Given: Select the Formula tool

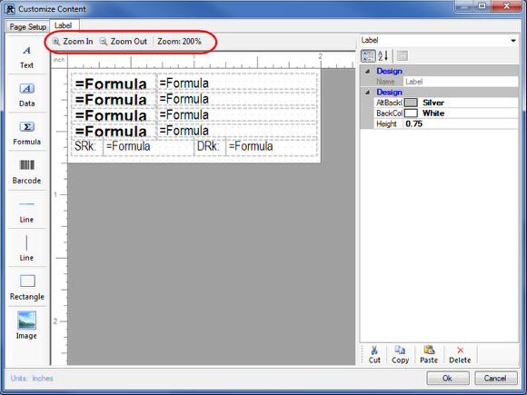Looking at the screenshot, I should [26, 133].
